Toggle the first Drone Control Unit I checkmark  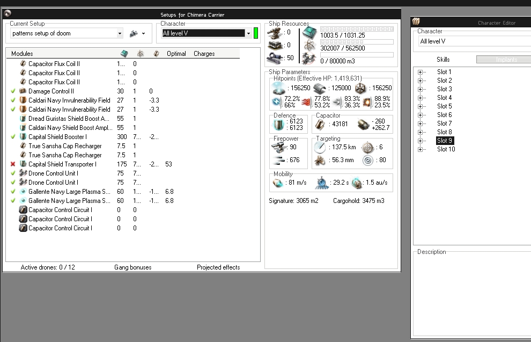(x=13, y=173)
